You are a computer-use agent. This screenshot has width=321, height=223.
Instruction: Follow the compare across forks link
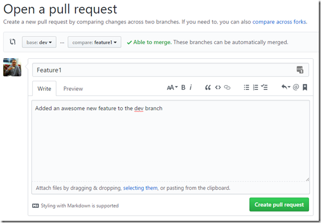pos(280,22)
